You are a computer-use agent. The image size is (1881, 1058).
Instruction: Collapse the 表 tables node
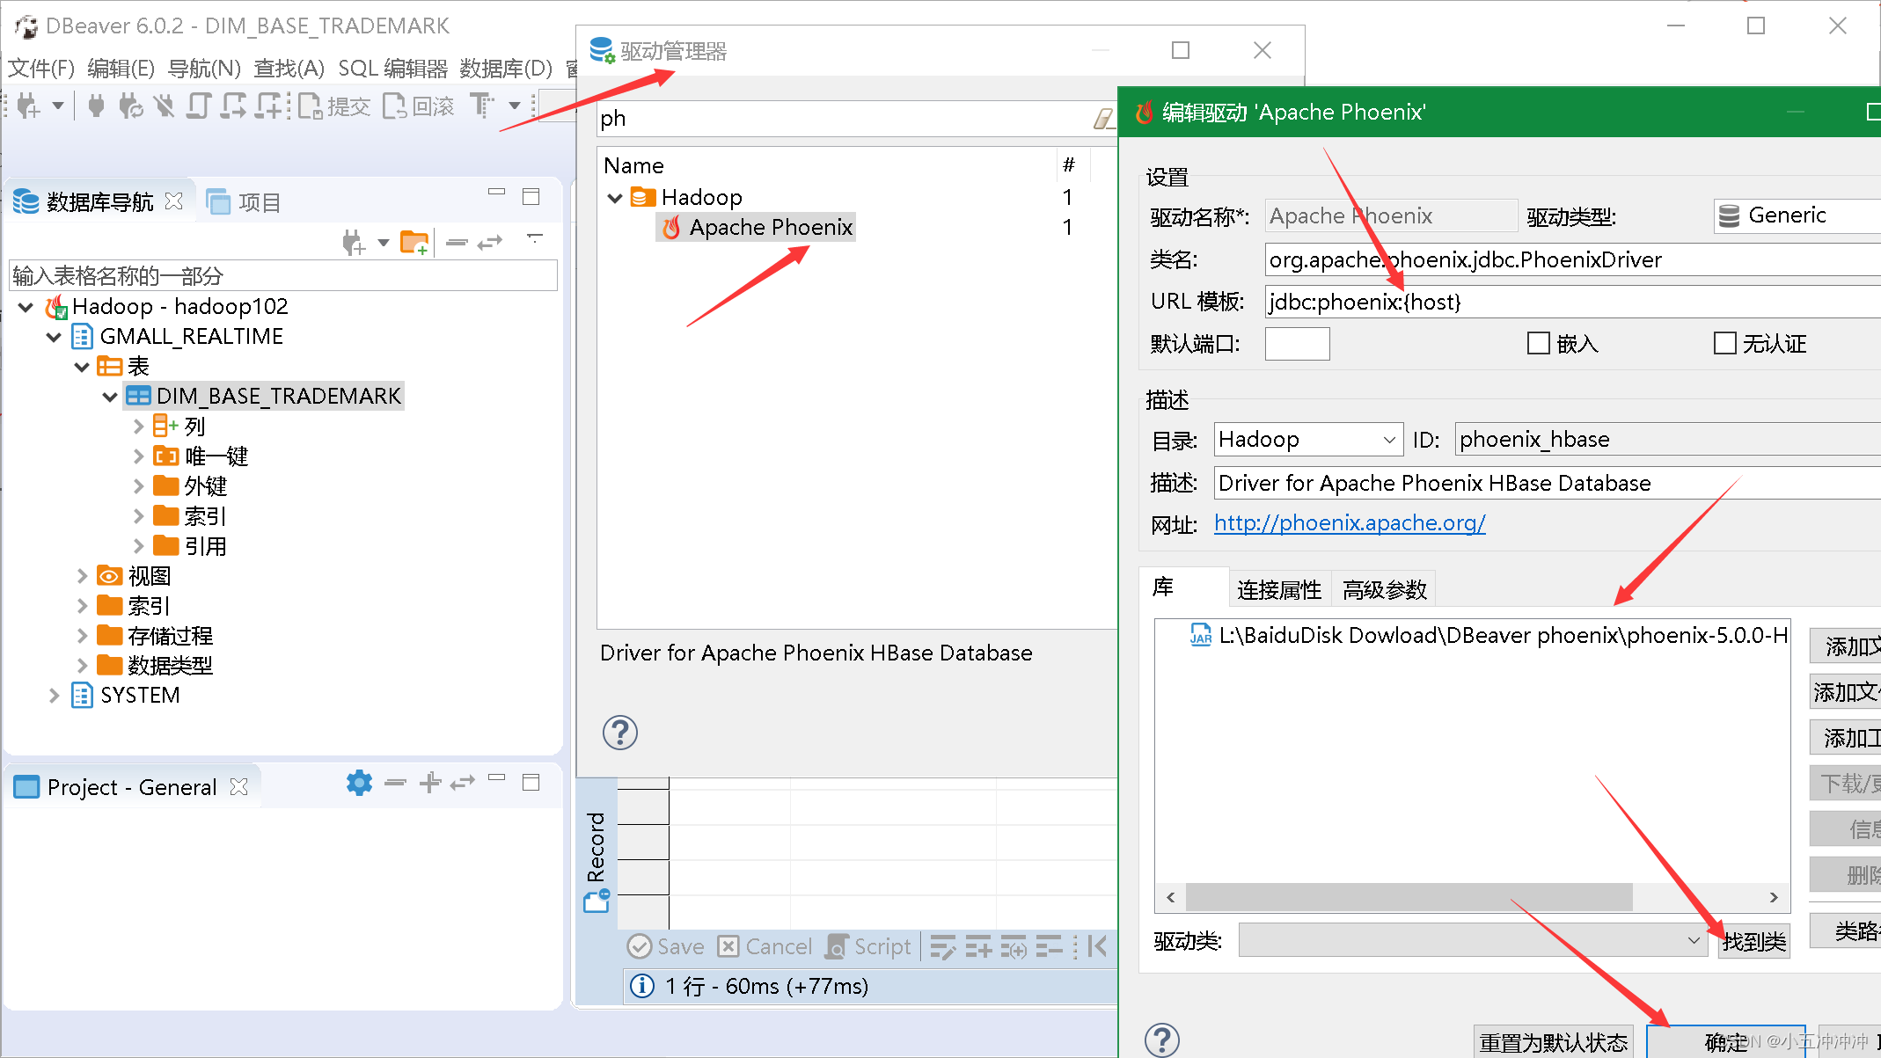coord(82,367)
